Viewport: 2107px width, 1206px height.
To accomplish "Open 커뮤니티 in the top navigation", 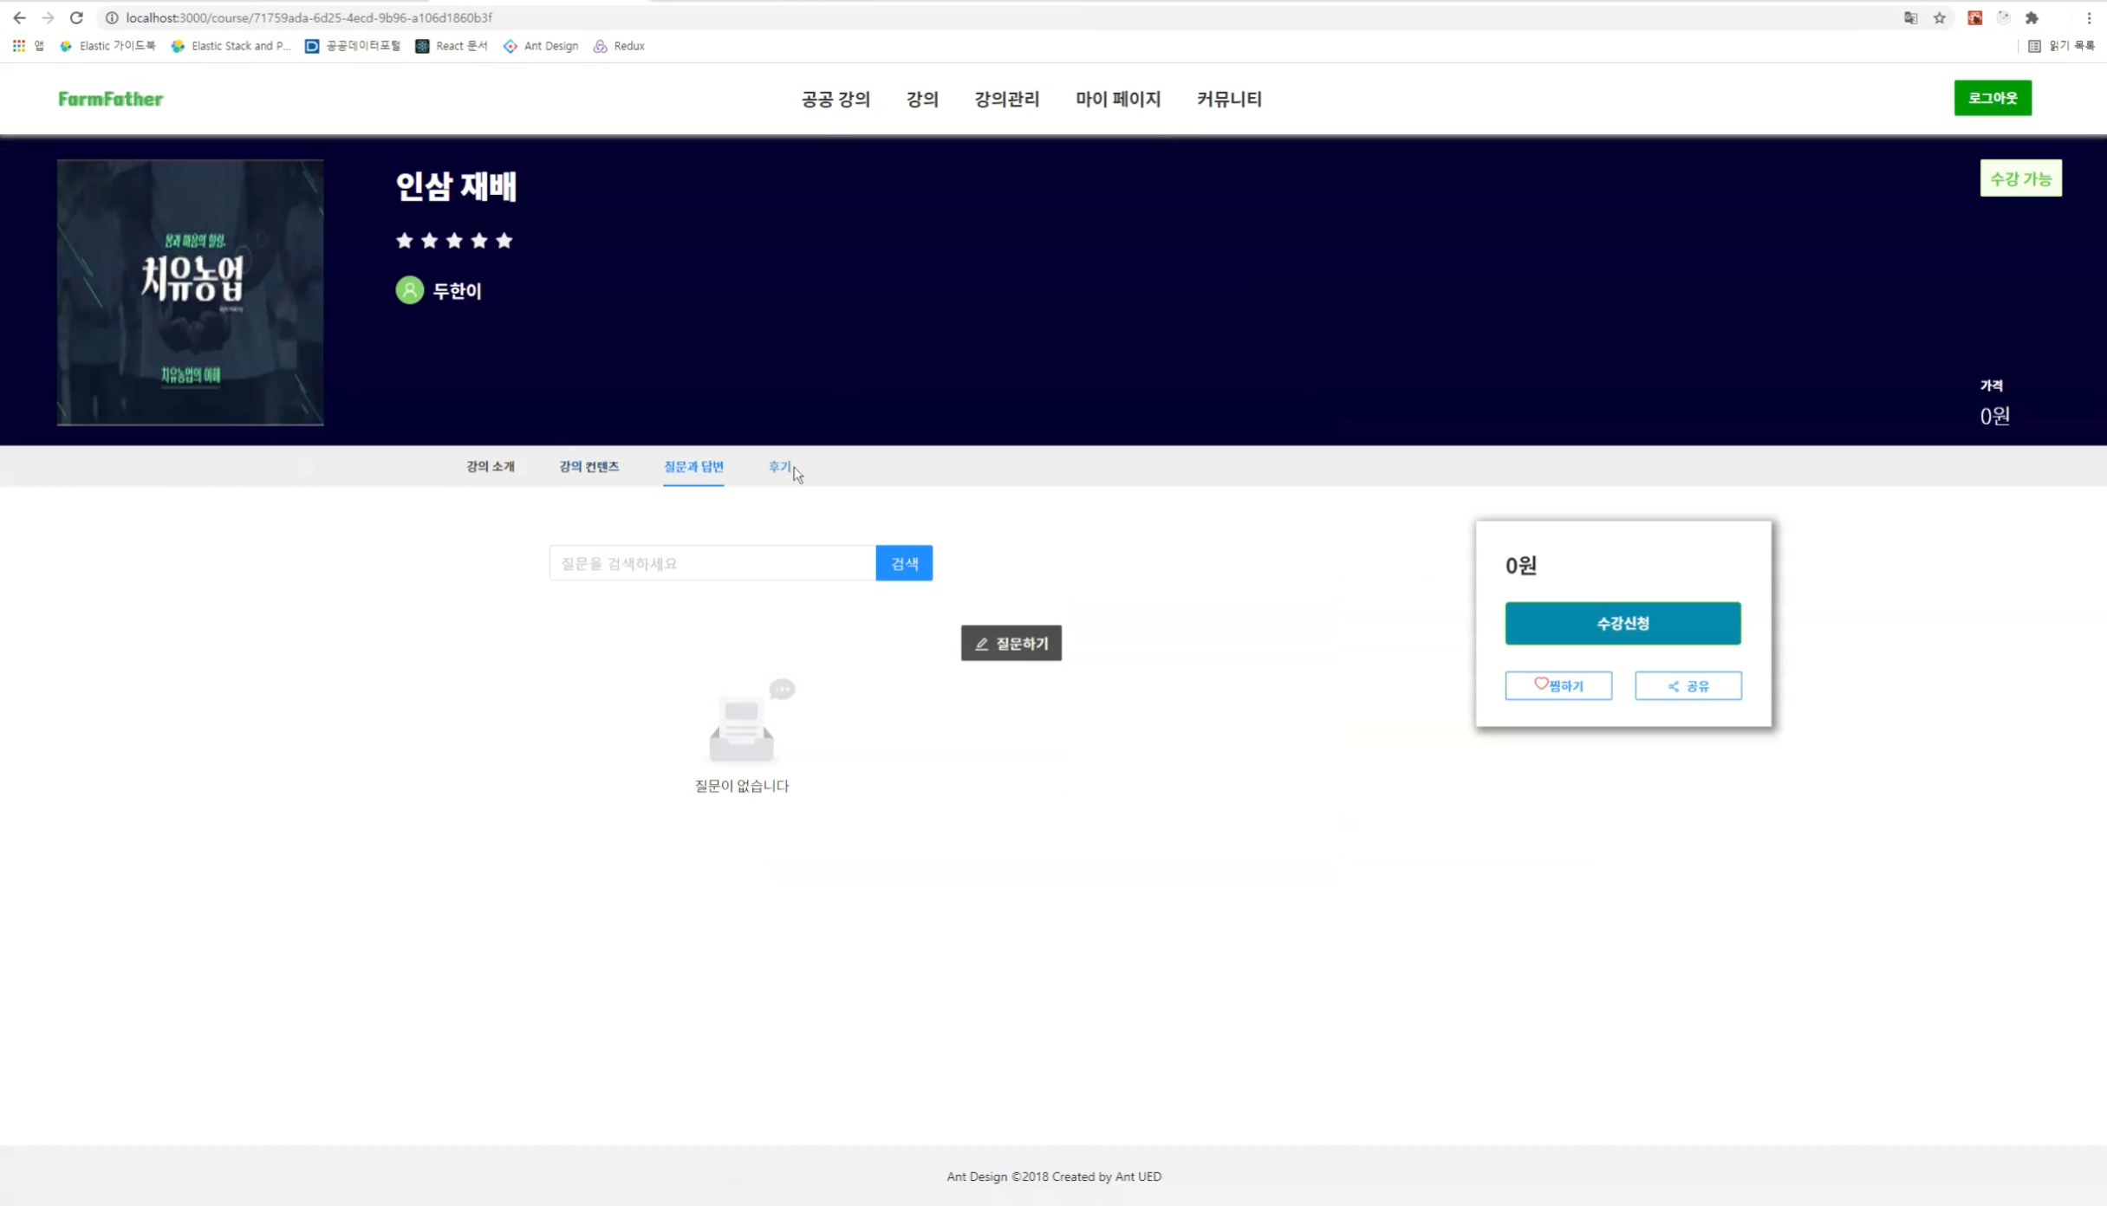I will 1228,99.
